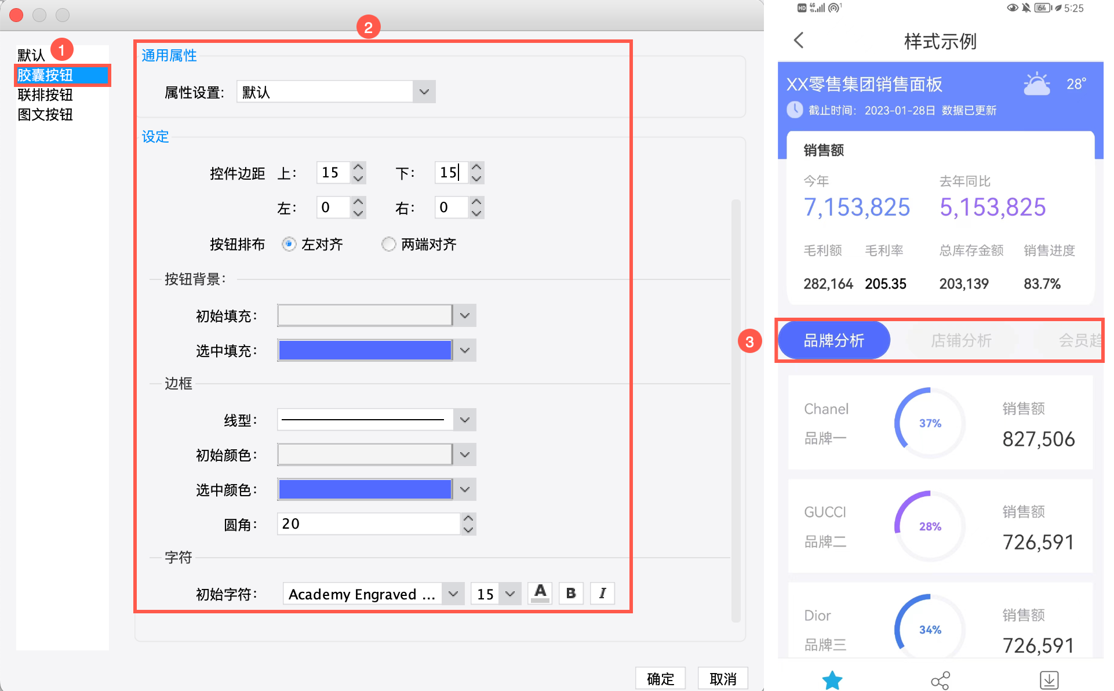The width and height of the screenshot is (1114, 691).
Task: Click the 取消 button
Action: tap(722, 678)
